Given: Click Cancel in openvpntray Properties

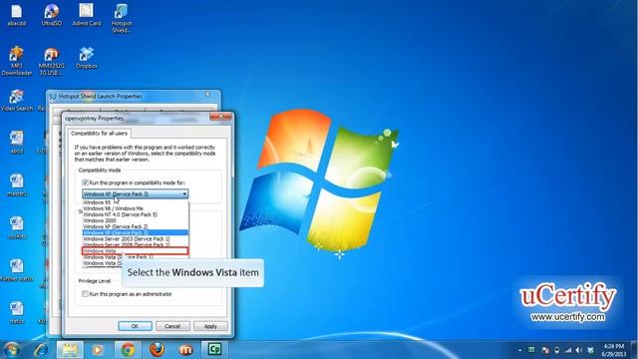Looking at the screenshot, I should coord(172,326).
